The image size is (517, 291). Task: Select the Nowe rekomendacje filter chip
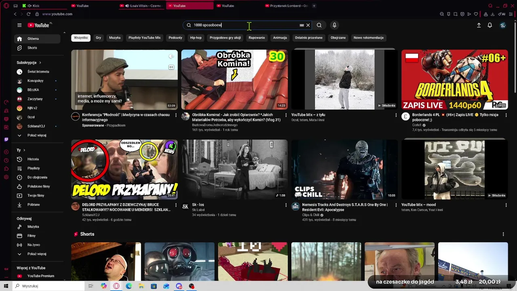[368, 38]
